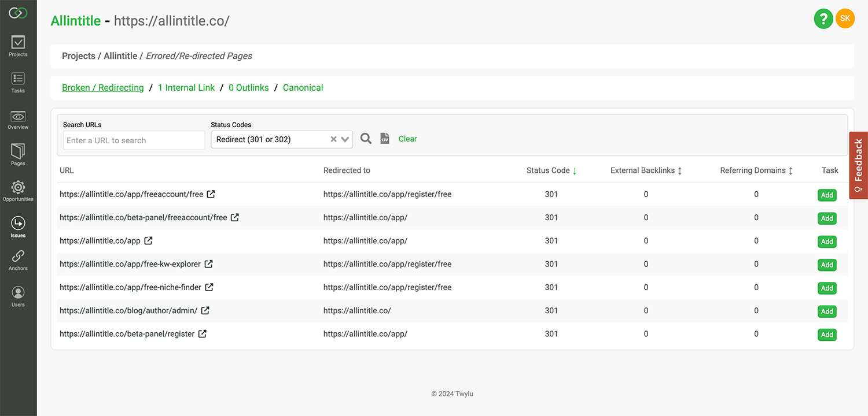Switch to 1 Internal Link tab
Image resolution: width=868 pixels, height=416 pixels.
click(186, 88)
